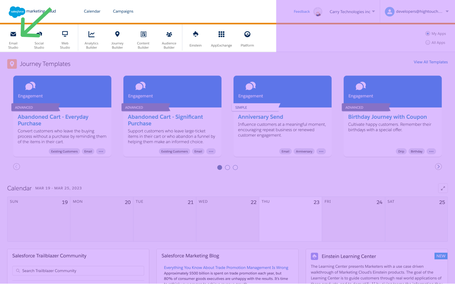Click Engagement icon on Anniversary Send card
The height and width of the screenshot is (284, 455).
click(251, 86)
